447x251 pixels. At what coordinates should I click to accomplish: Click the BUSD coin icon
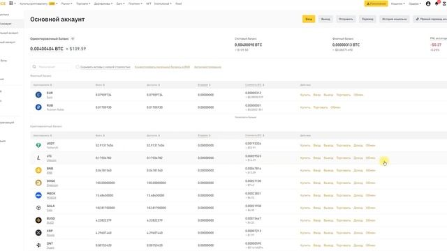point(38,220)
